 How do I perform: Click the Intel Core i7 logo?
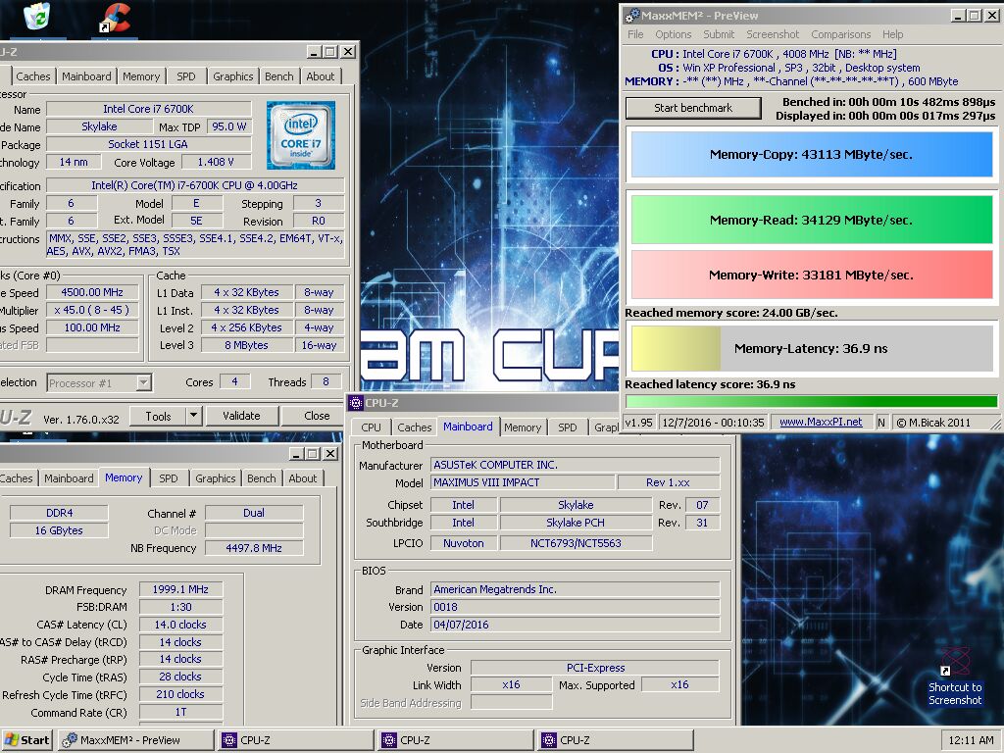pyautogui.click(x=301, y=135)
